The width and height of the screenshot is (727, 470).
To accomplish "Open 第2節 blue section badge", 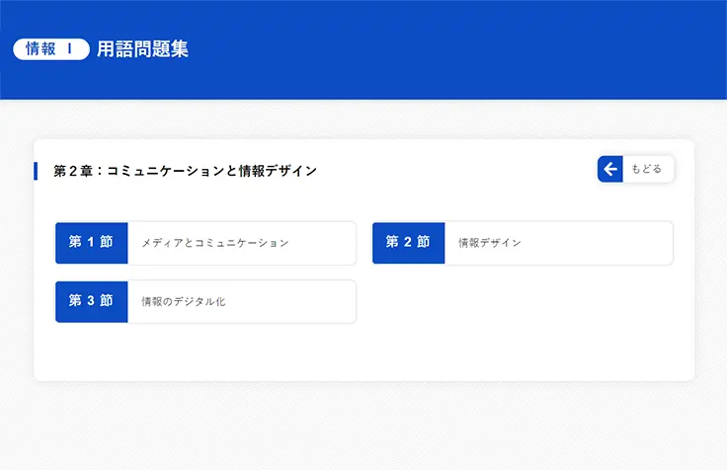I will coord(408,243).
